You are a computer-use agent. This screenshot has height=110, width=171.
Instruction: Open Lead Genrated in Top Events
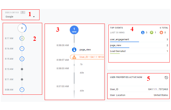click(139, 51)
